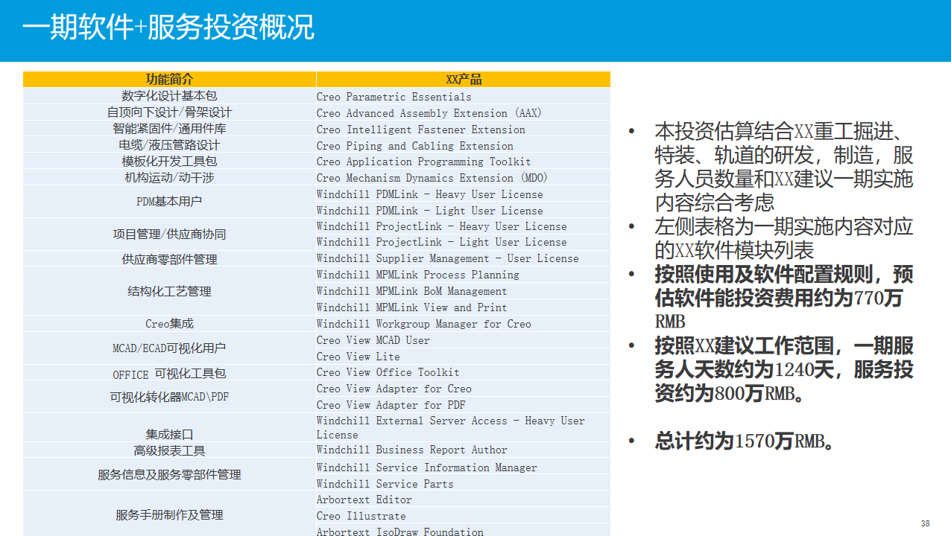The height and width of the screenshot is (536, 951).
Task: Select Windchill ProjectLink Heavy User License row
Action: tap(463, 226)
